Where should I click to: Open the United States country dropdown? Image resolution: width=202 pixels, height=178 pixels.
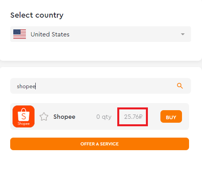coord(100,34)
